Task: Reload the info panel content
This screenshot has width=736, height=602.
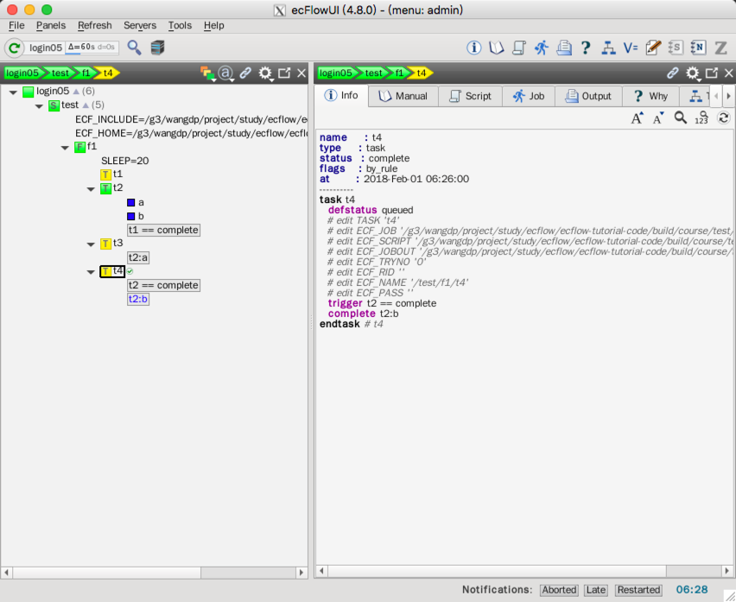Action: tap(724, 117)
